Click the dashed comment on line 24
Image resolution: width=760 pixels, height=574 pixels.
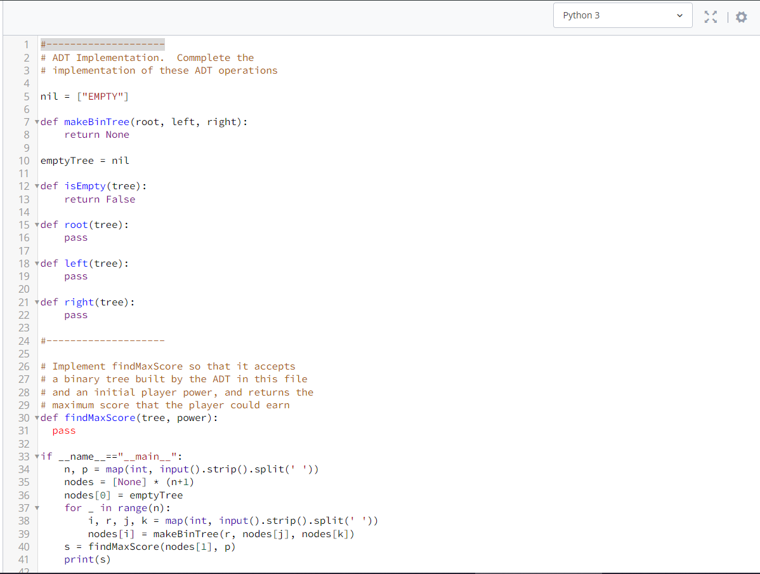click(103, 340)
